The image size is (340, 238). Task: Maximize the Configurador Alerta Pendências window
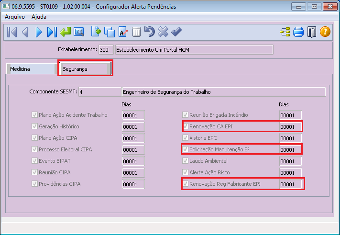(314, 7)
